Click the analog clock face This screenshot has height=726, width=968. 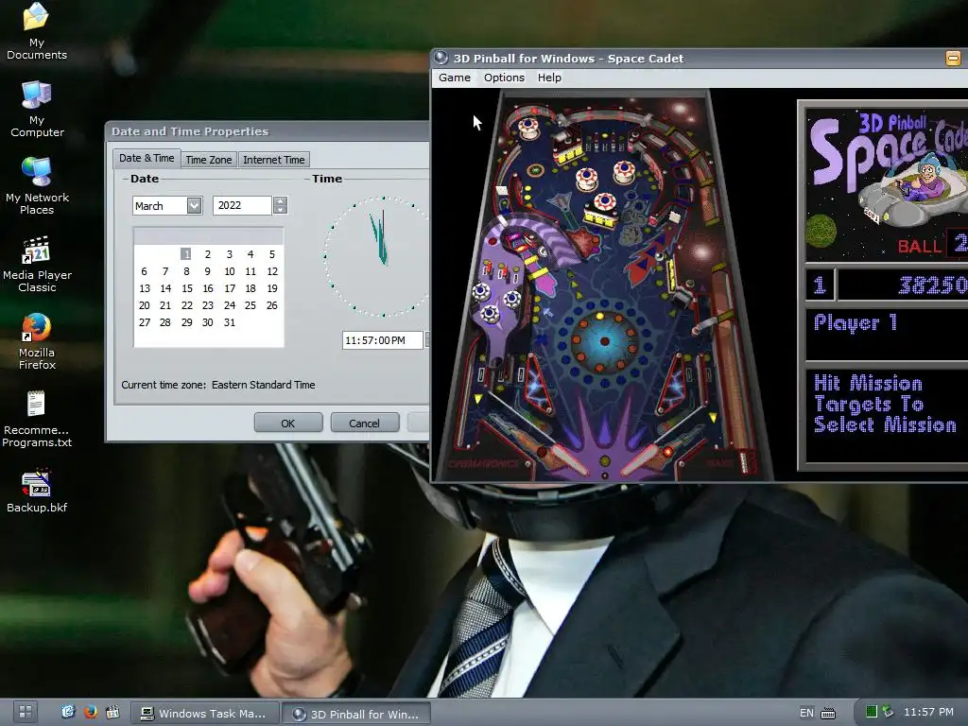point(376,256)
